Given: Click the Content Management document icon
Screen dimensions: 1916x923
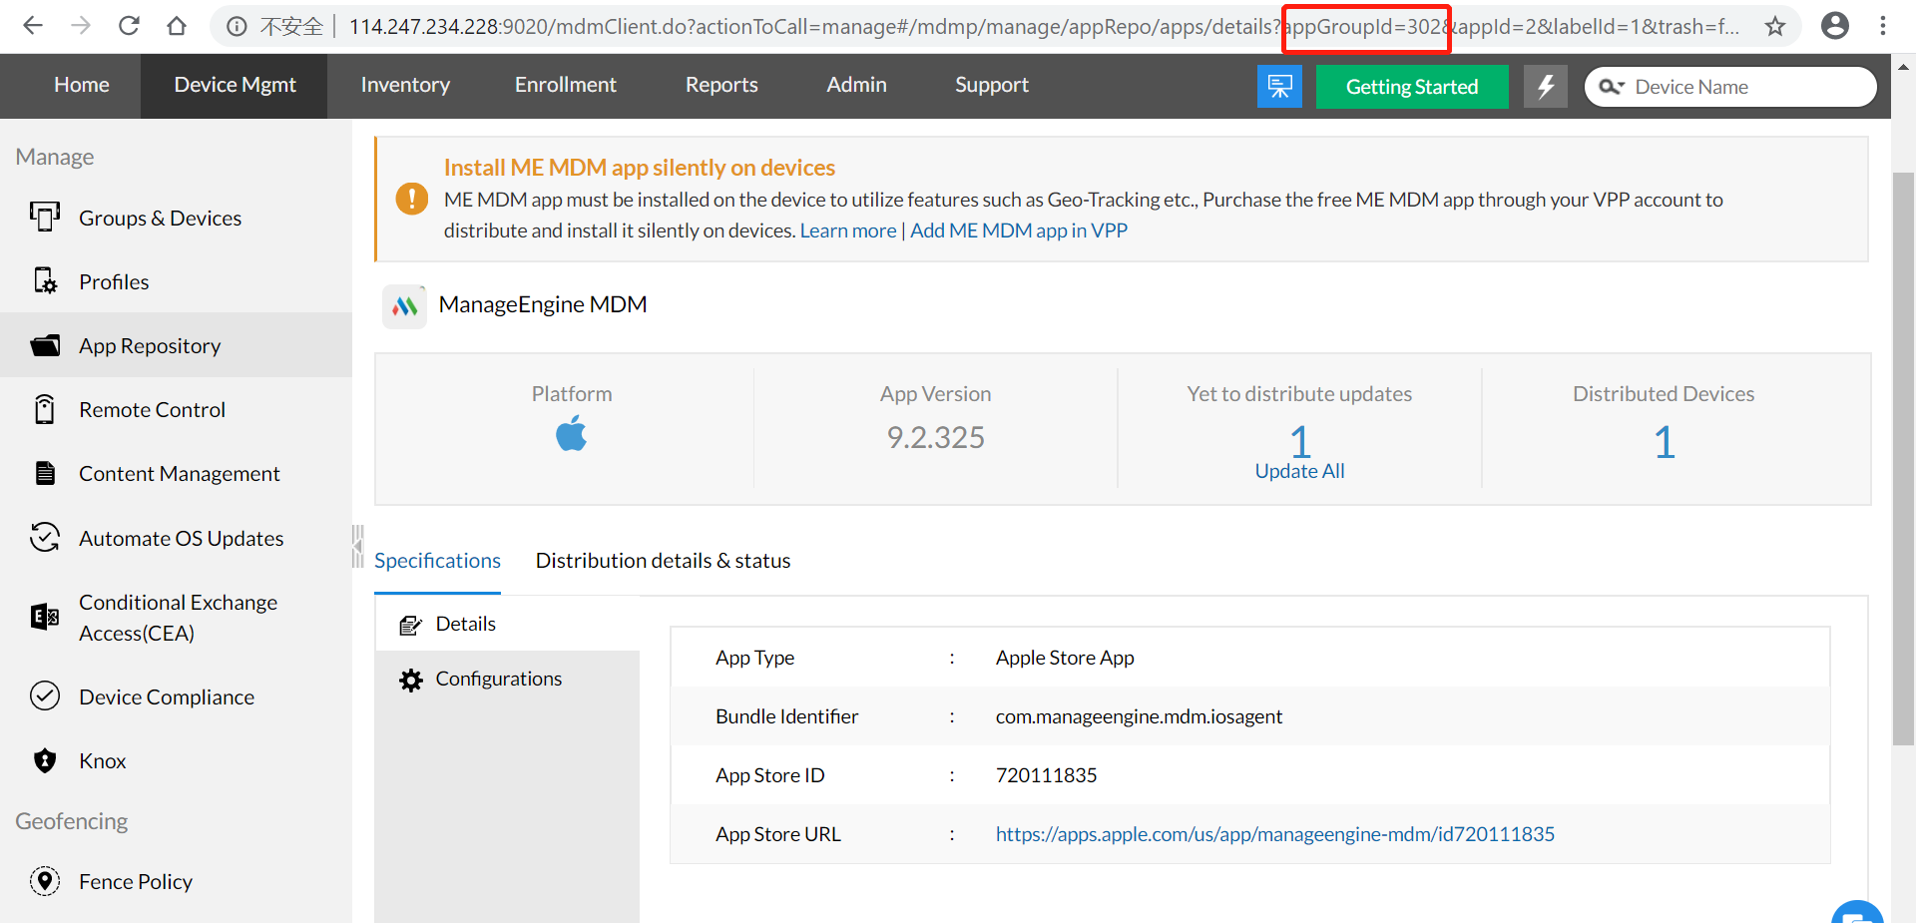Looking at the screenshot, I should 45,473.
